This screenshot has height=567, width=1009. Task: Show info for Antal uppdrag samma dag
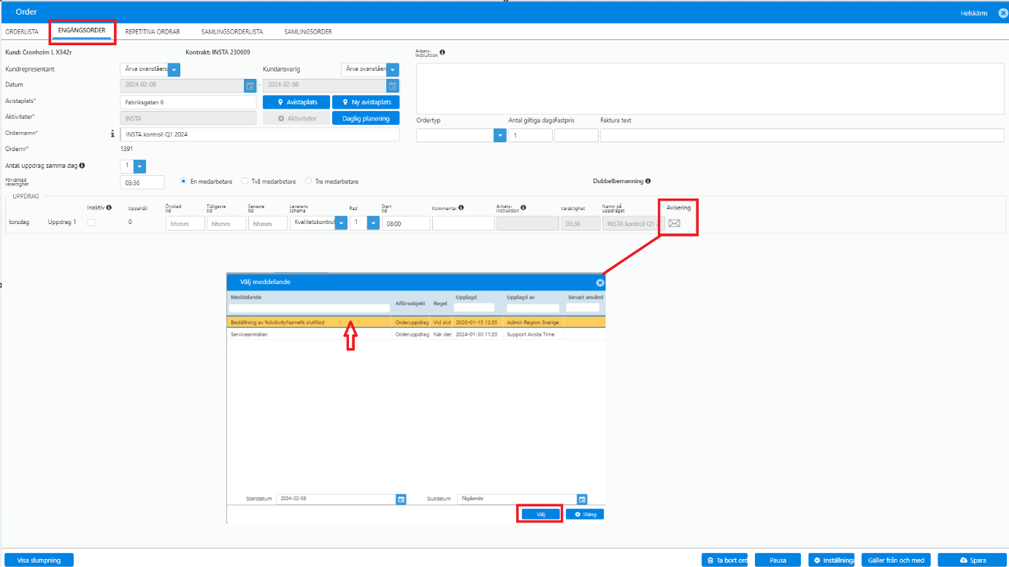(x=82, y=166)
